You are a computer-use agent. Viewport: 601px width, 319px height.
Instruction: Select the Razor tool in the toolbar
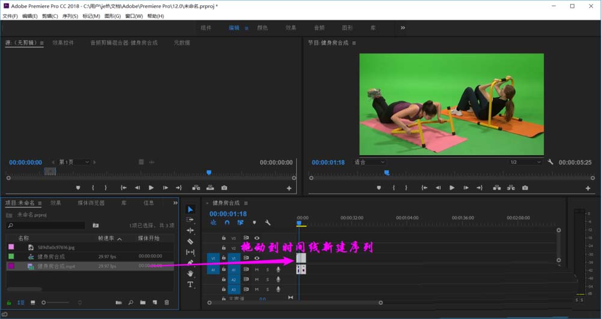(x=191, y=241)
